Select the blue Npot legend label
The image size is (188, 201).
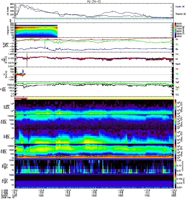click(x=178, y=64)
